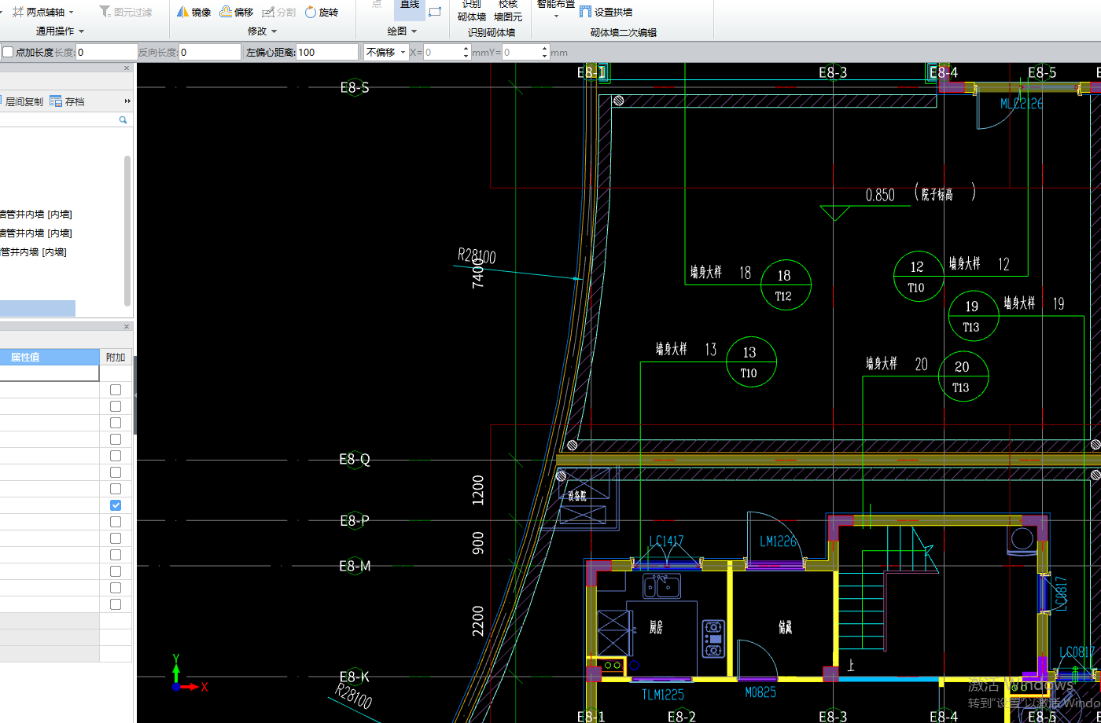Expand the 绘图 group menu
Screen dimensions: 1101x723
402,31
